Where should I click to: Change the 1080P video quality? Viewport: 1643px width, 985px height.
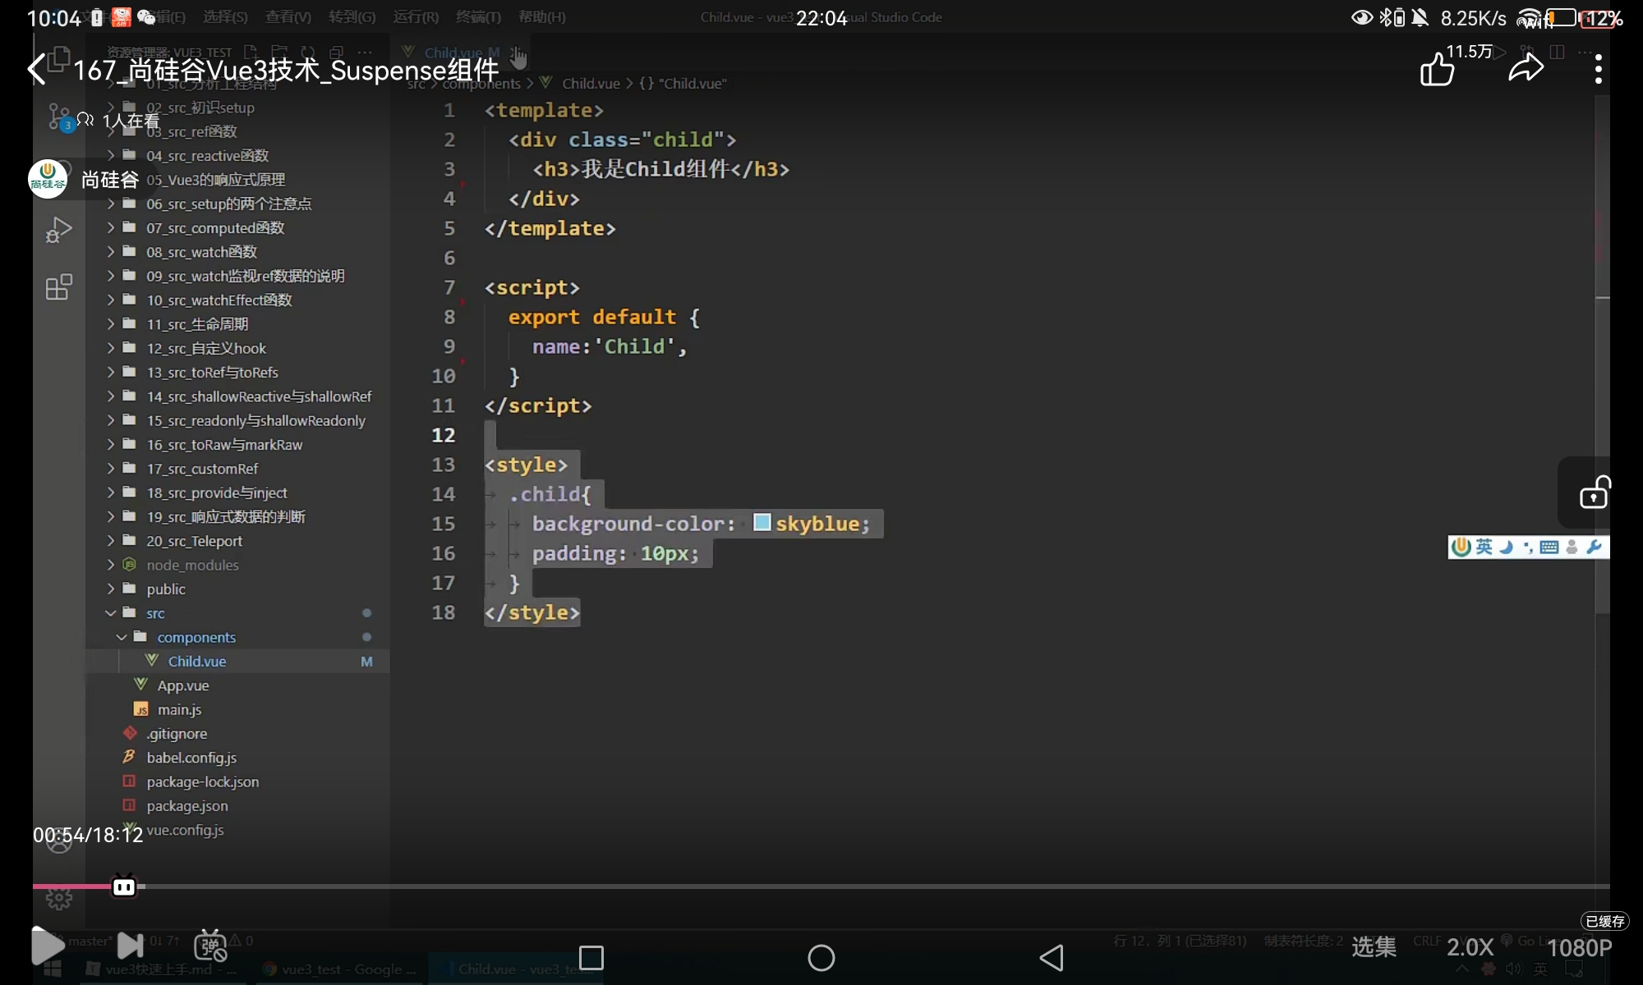(1579, 947)
